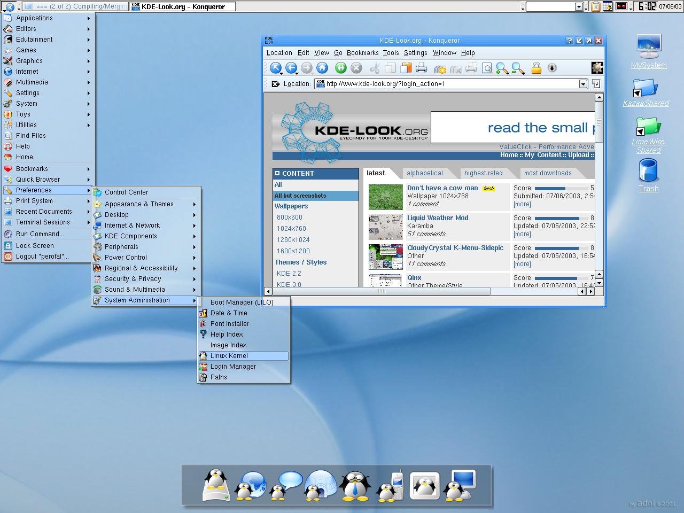Click the Print icon in Konqueror toolbar
Image resolution: width=684 pixels, height=513 pixels.
(422, 68)
